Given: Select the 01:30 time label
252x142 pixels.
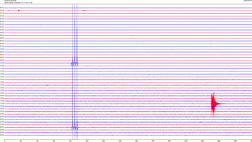Looking at the screenshot, I should pos(2,16).
